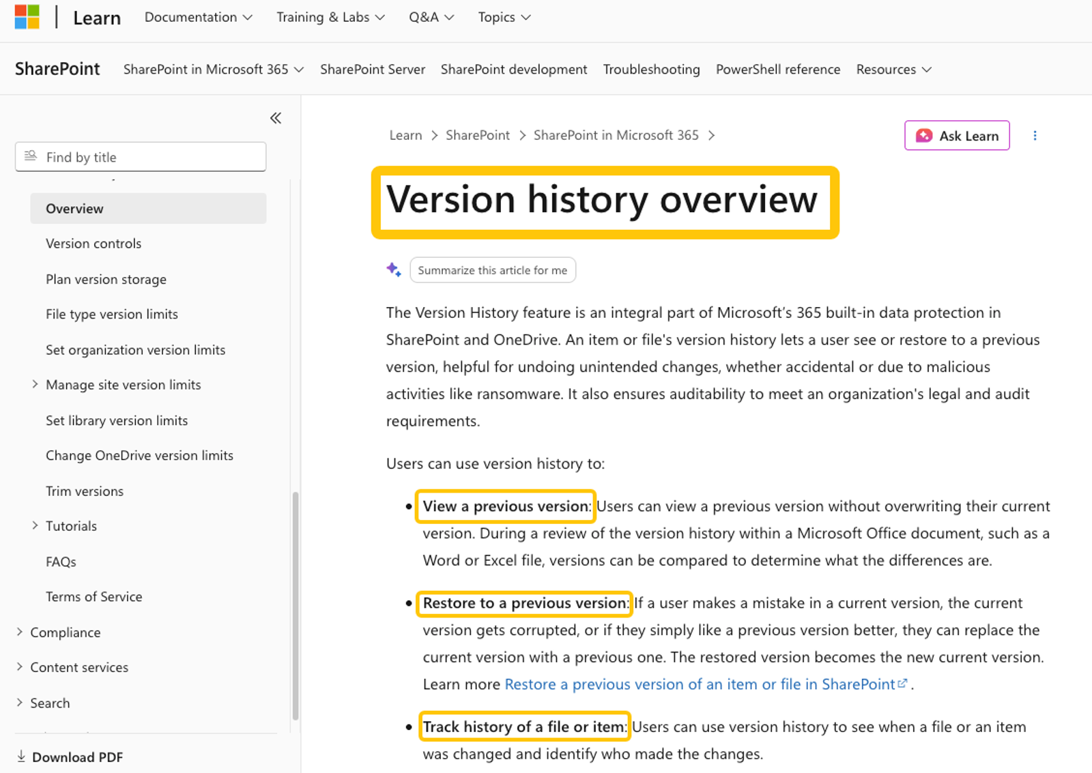Expand SharePoint in Microsoft 365 dropdown

click(x=214, y=69)
